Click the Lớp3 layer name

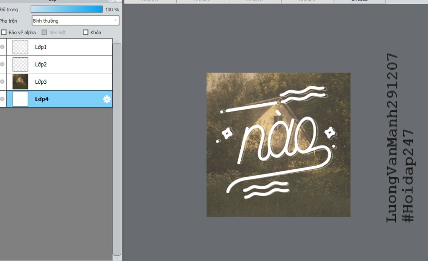(41, 82)
